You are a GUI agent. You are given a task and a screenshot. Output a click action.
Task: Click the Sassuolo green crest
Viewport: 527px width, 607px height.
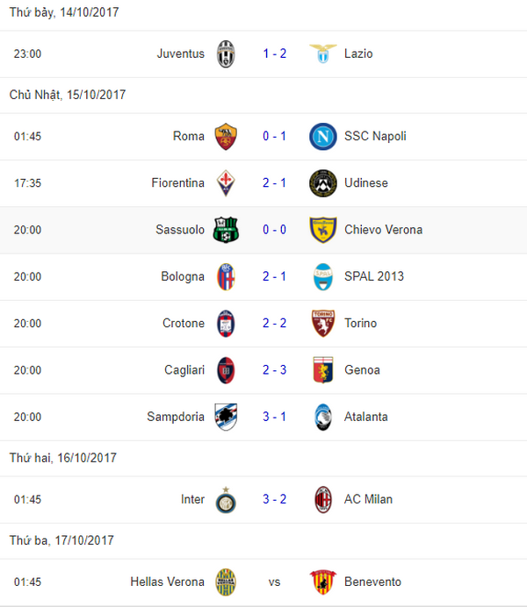[226, 230]
